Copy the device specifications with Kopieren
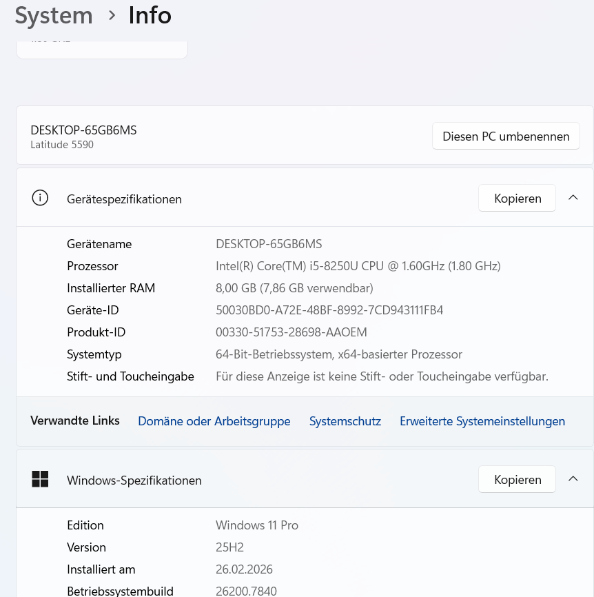The height and width of the screenshot is (597, 594). [x=517, y=198]
